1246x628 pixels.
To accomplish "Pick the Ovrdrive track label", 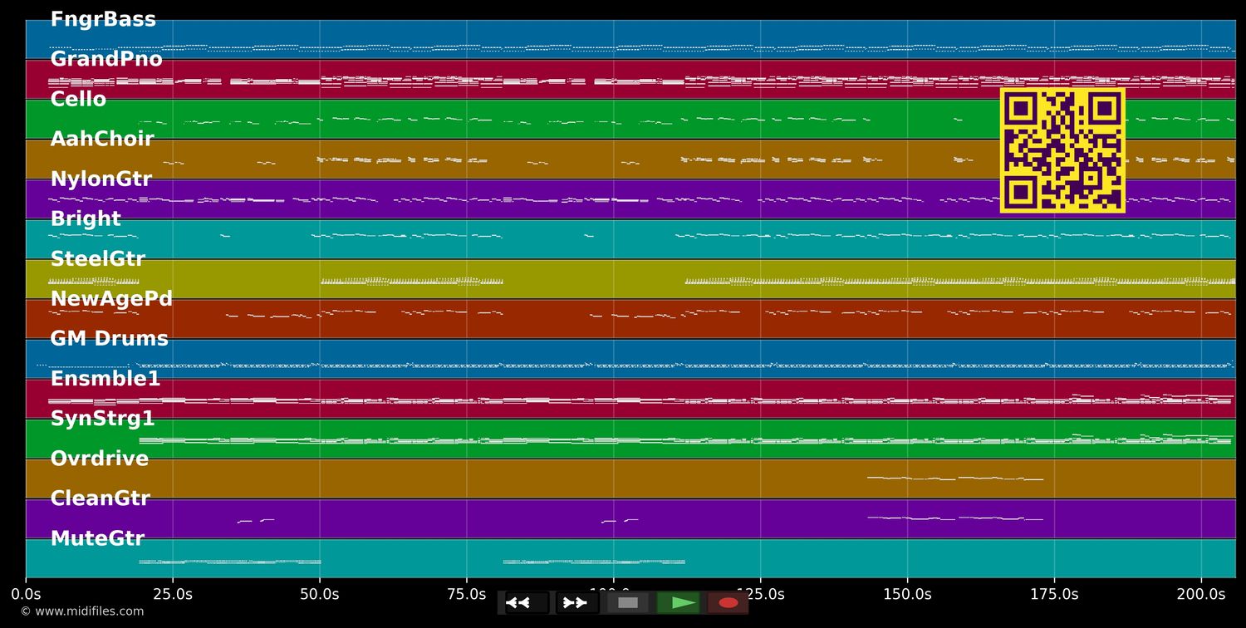I will point(100,459).
